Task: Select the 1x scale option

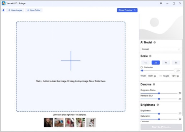Action: (x=146, y=63)
